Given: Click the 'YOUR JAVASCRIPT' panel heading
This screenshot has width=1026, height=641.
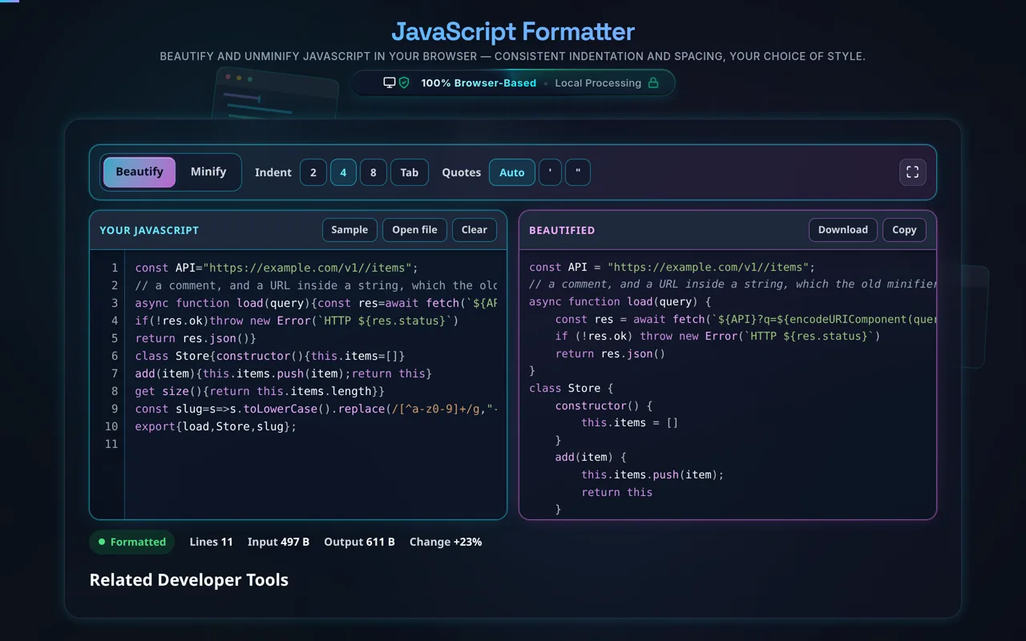Looking at the screenshot, I should pyautogui.click(x=149, y=230).
